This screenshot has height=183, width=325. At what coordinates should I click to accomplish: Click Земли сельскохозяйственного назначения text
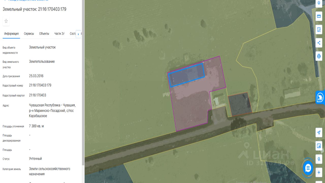pos(50,171)
